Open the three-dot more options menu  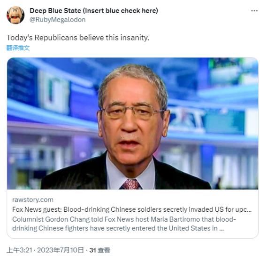(x=254, y=11)
